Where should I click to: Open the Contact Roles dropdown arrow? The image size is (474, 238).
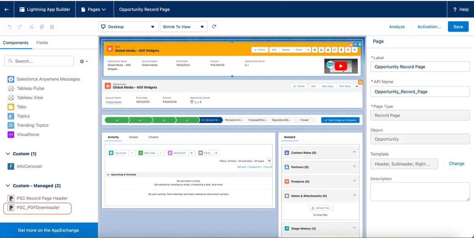tap(354, 152)
